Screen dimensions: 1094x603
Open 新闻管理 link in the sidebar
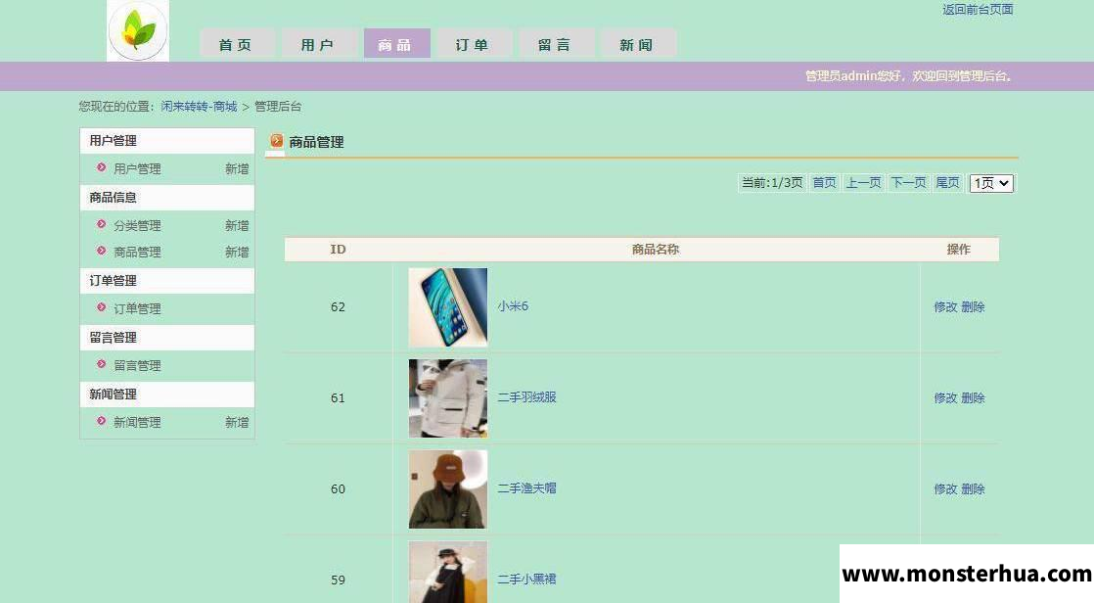137,422
